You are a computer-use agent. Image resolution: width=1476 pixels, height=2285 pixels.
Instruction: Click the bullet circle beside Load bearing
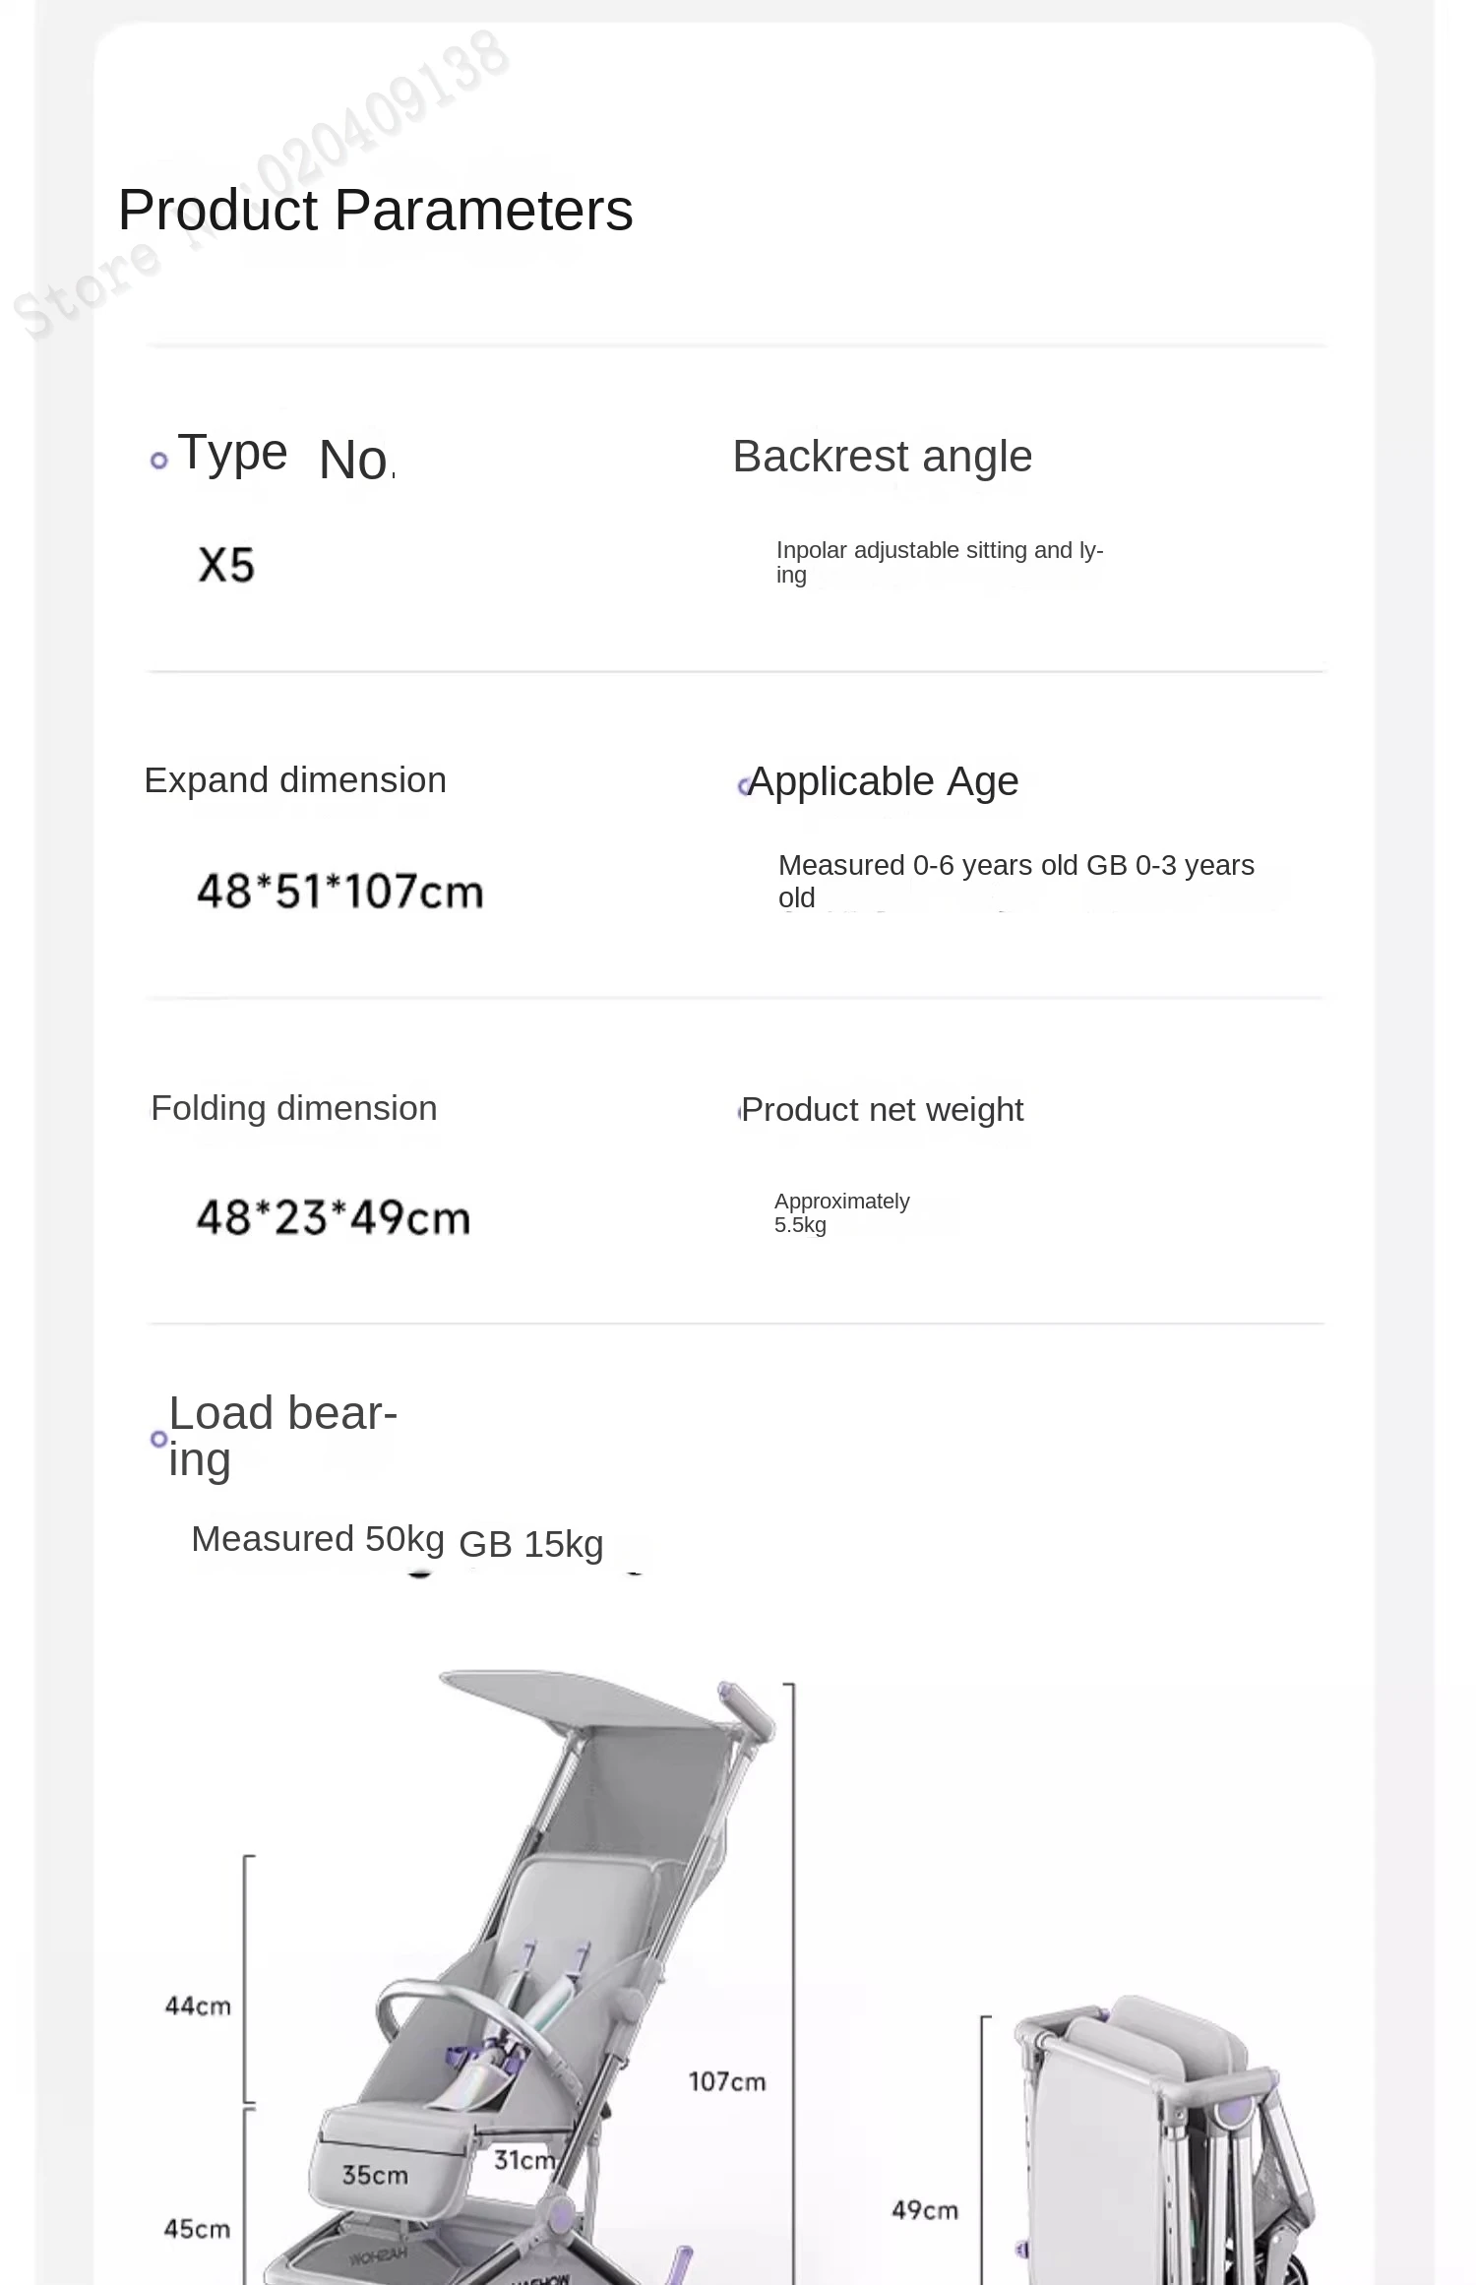pyautogui.click(x=158, y=1439)
